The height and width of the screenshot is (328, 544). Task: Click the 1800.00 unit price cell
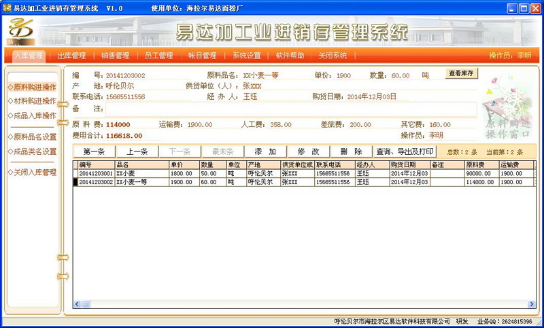pyautogui.click(x=184, y=174)
